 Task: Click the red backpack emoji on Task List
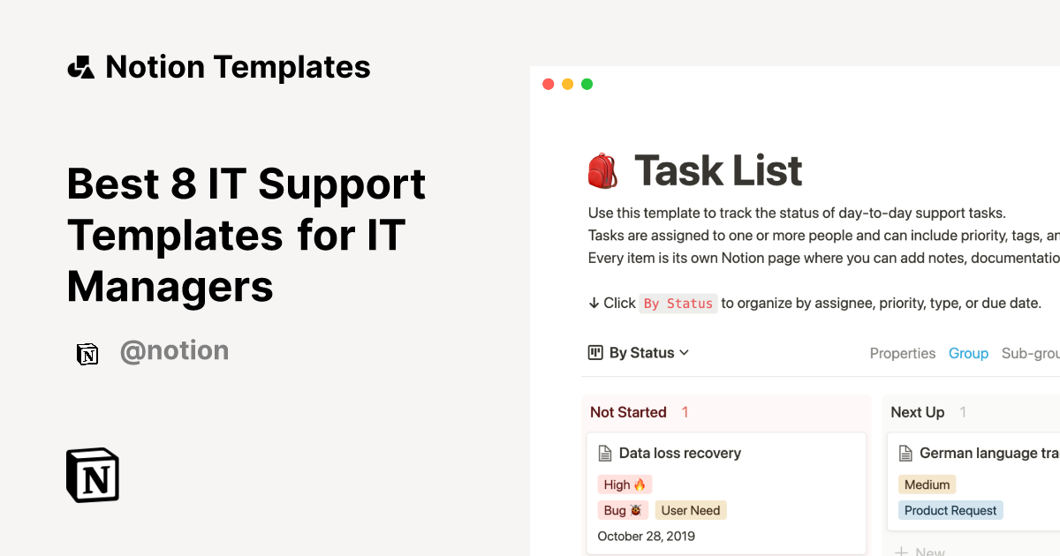pyautogui.click(x=602, y=169)
